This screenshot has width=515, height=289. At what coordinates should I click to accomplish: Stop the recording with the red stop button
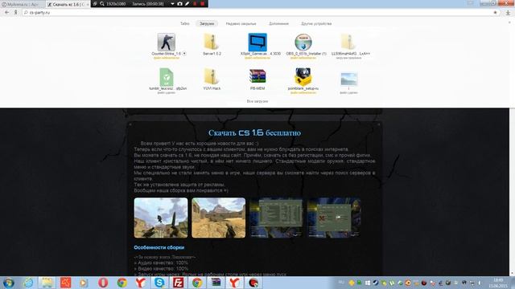[202, 3]
